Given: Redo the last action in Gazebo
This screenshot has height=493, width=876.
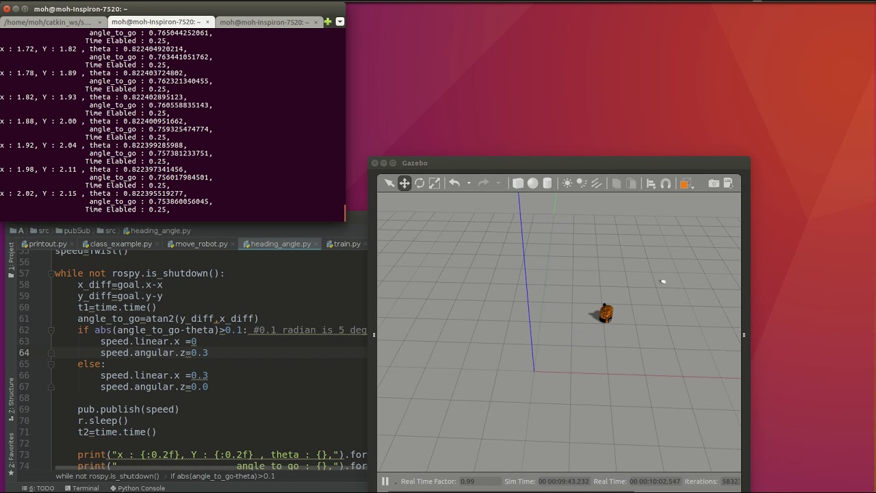Looking at the screenshot, I should (483, 183).
